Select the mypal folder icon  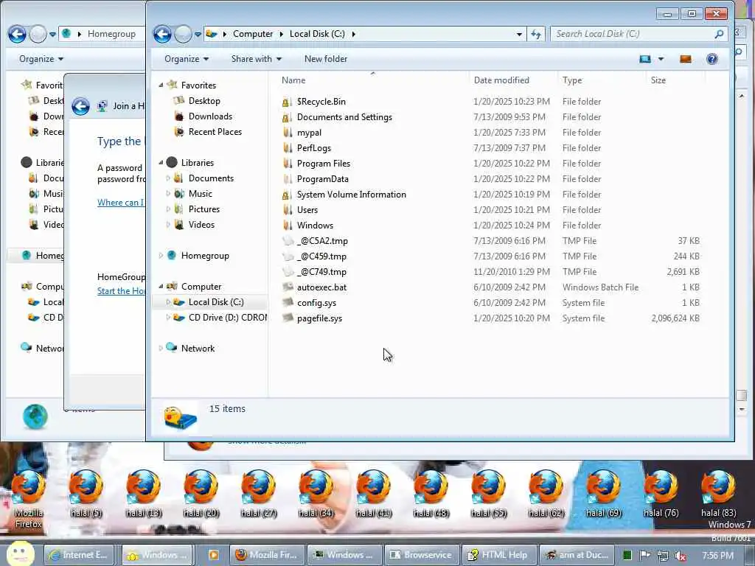pyautogui.click(x=288, y=133)
